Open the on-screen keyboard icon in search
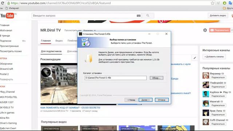Screen dimensions: 233x131 click(138, 16)
